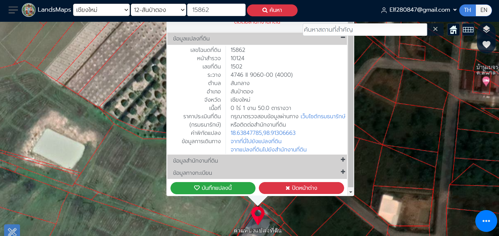This screenshot has height=236, width=499.
Task: Open the Elf280847@gmail.com account menu
Action: pos(419,10)
